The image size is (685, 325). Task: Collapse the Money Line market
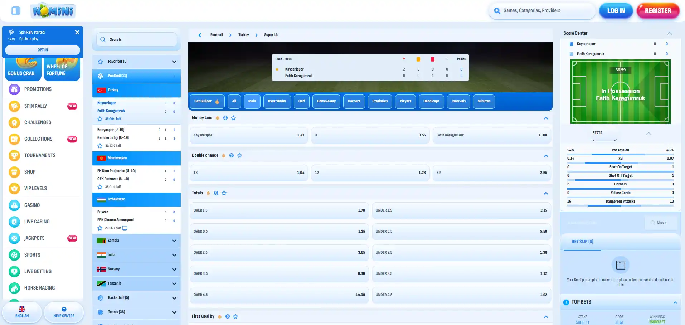click(546, 118)
